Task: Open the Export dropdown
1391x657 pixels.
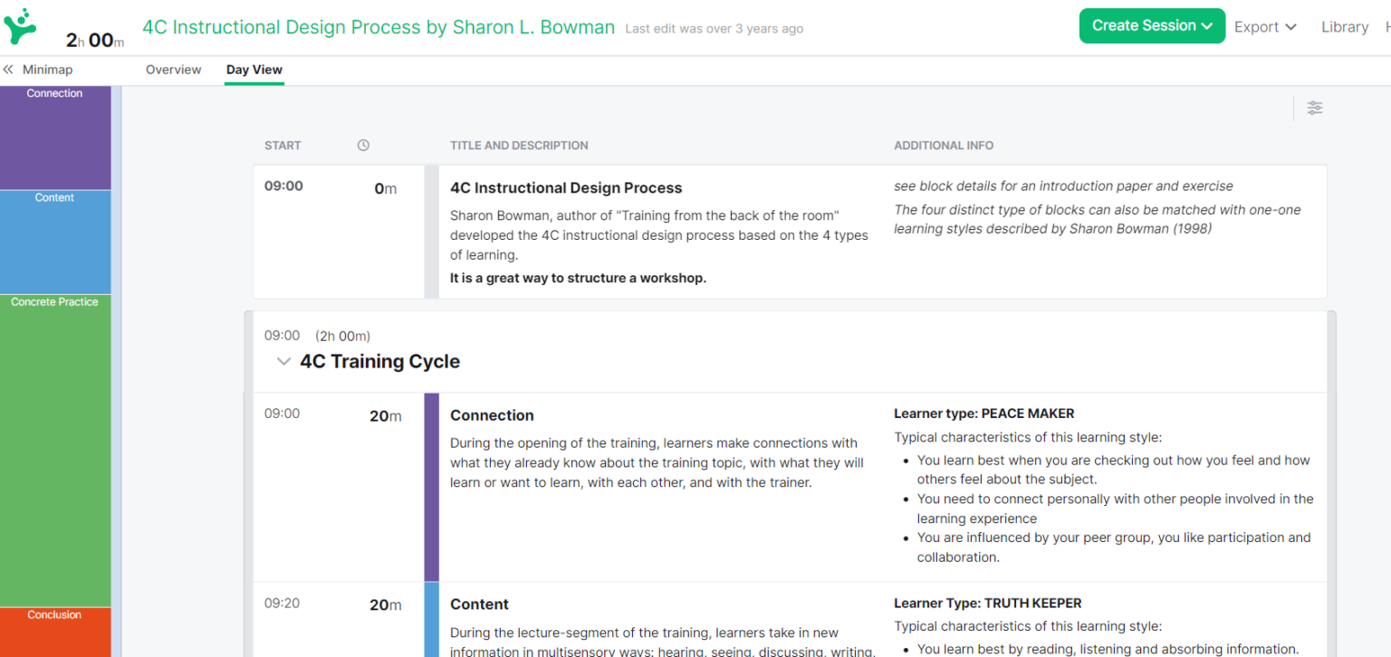Action: tap(1265, 26)
